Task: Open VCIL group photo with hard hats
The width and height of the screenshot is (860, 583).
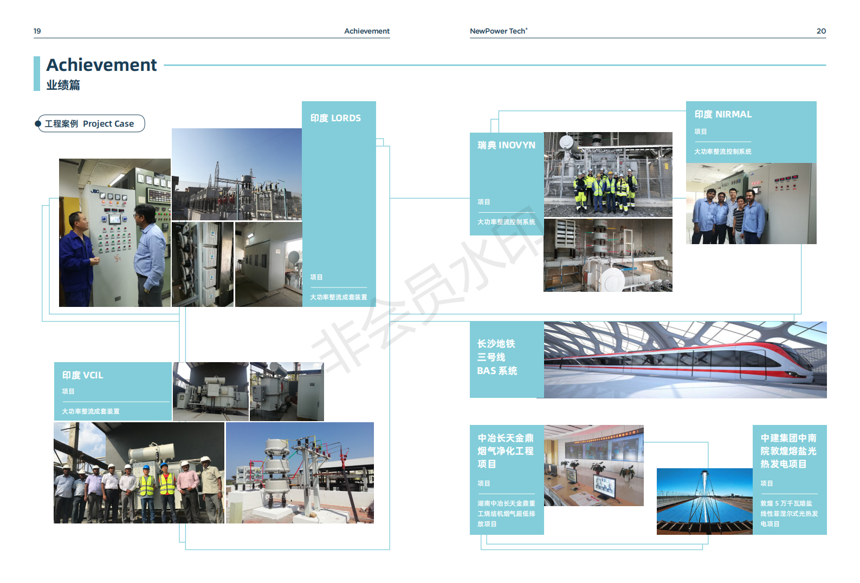Action: point(139,473)
